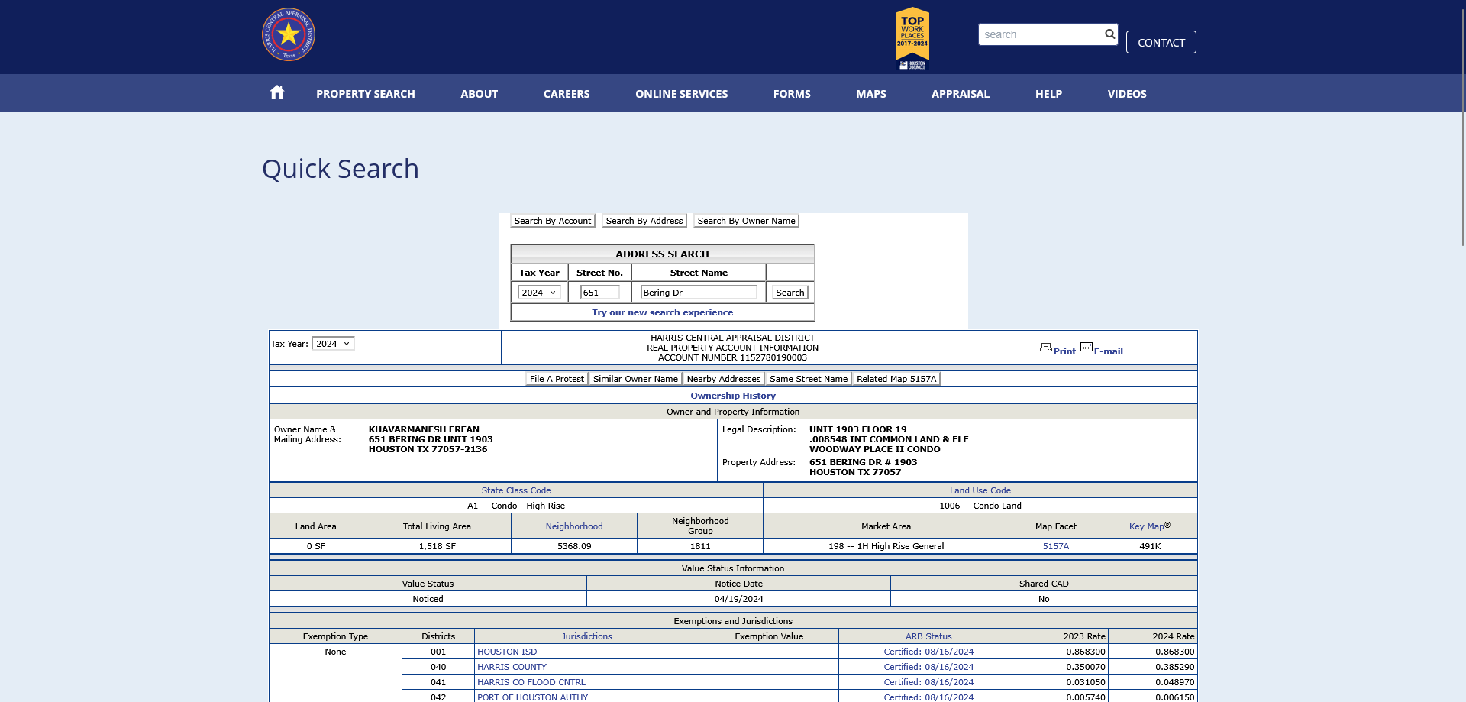Focus the top site search field
The width and height of the screenshot is (1466, 702).
pyautogui.click(x=1041, y=34)
